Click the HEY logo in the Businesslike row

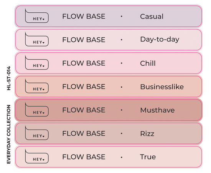click(37, 86)
